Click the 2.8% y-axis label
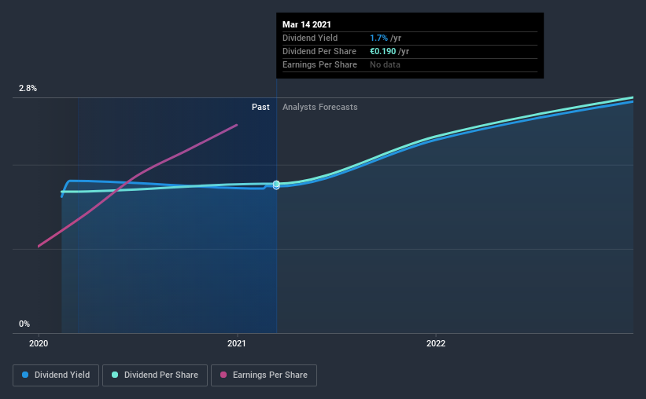The height and width of the screenshot is (399, 646). (28, 88)
